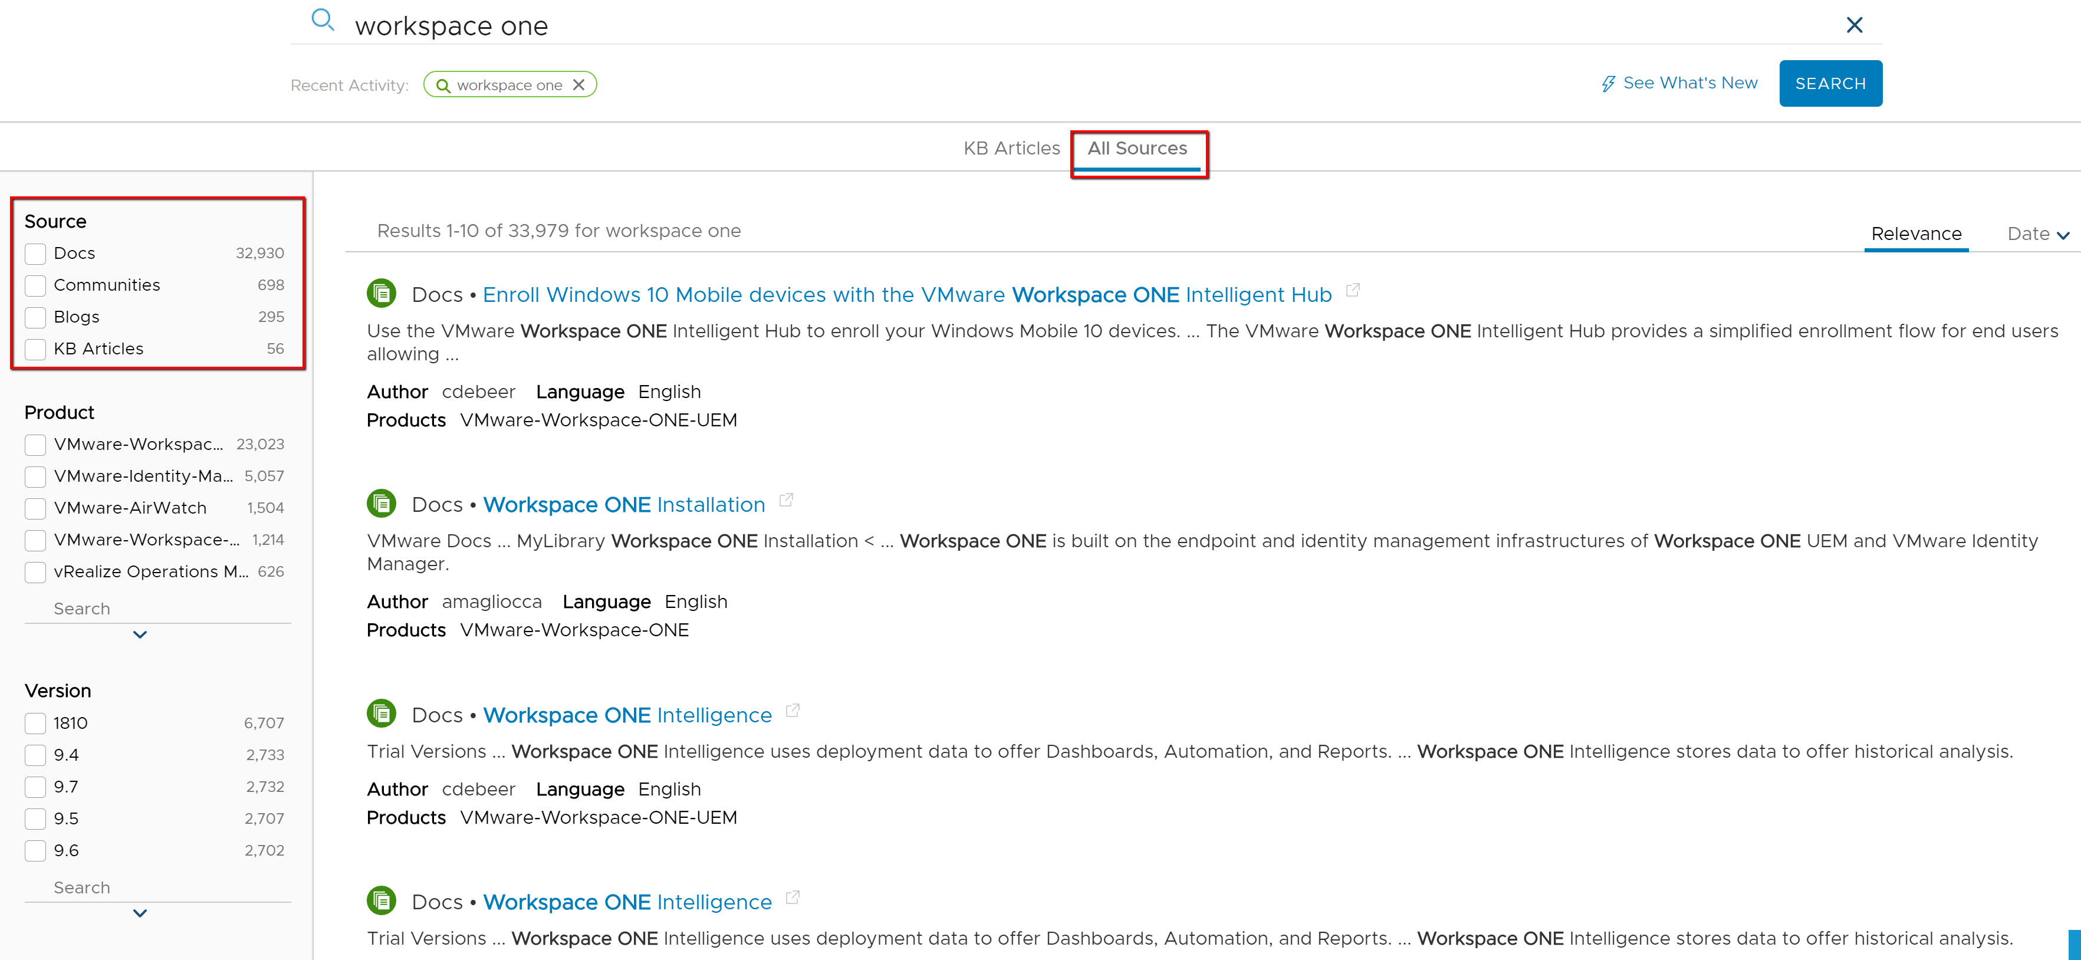Expand more Version filter options chevron
Image resolution: width=2081 pixels, height=960 pixels.
coord(140,914)
